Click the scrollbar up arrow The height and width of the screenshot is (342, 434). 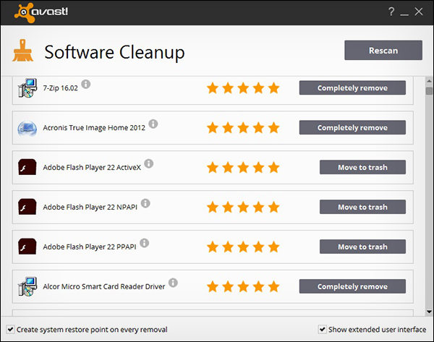[429, 81]
